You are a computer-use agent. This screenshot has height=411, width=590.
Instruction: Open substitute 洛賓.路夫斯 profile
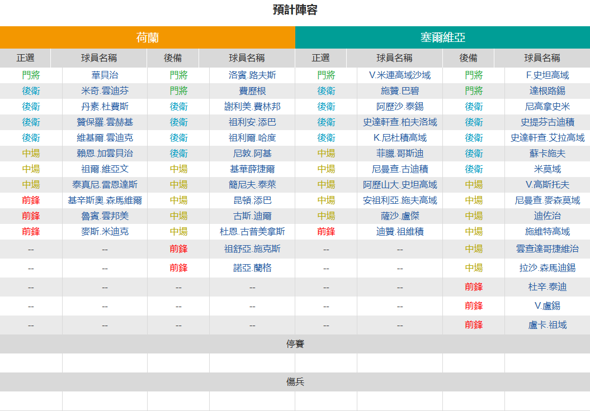coord(252,75)
